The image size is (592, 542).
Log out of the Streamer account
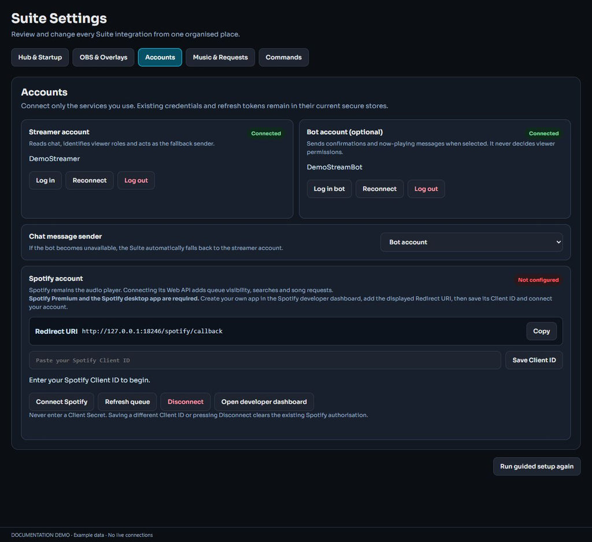click(136, 180)
